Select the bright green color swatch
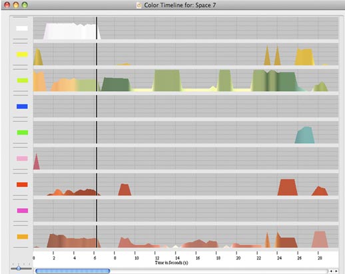 click(x=23, y=132)
